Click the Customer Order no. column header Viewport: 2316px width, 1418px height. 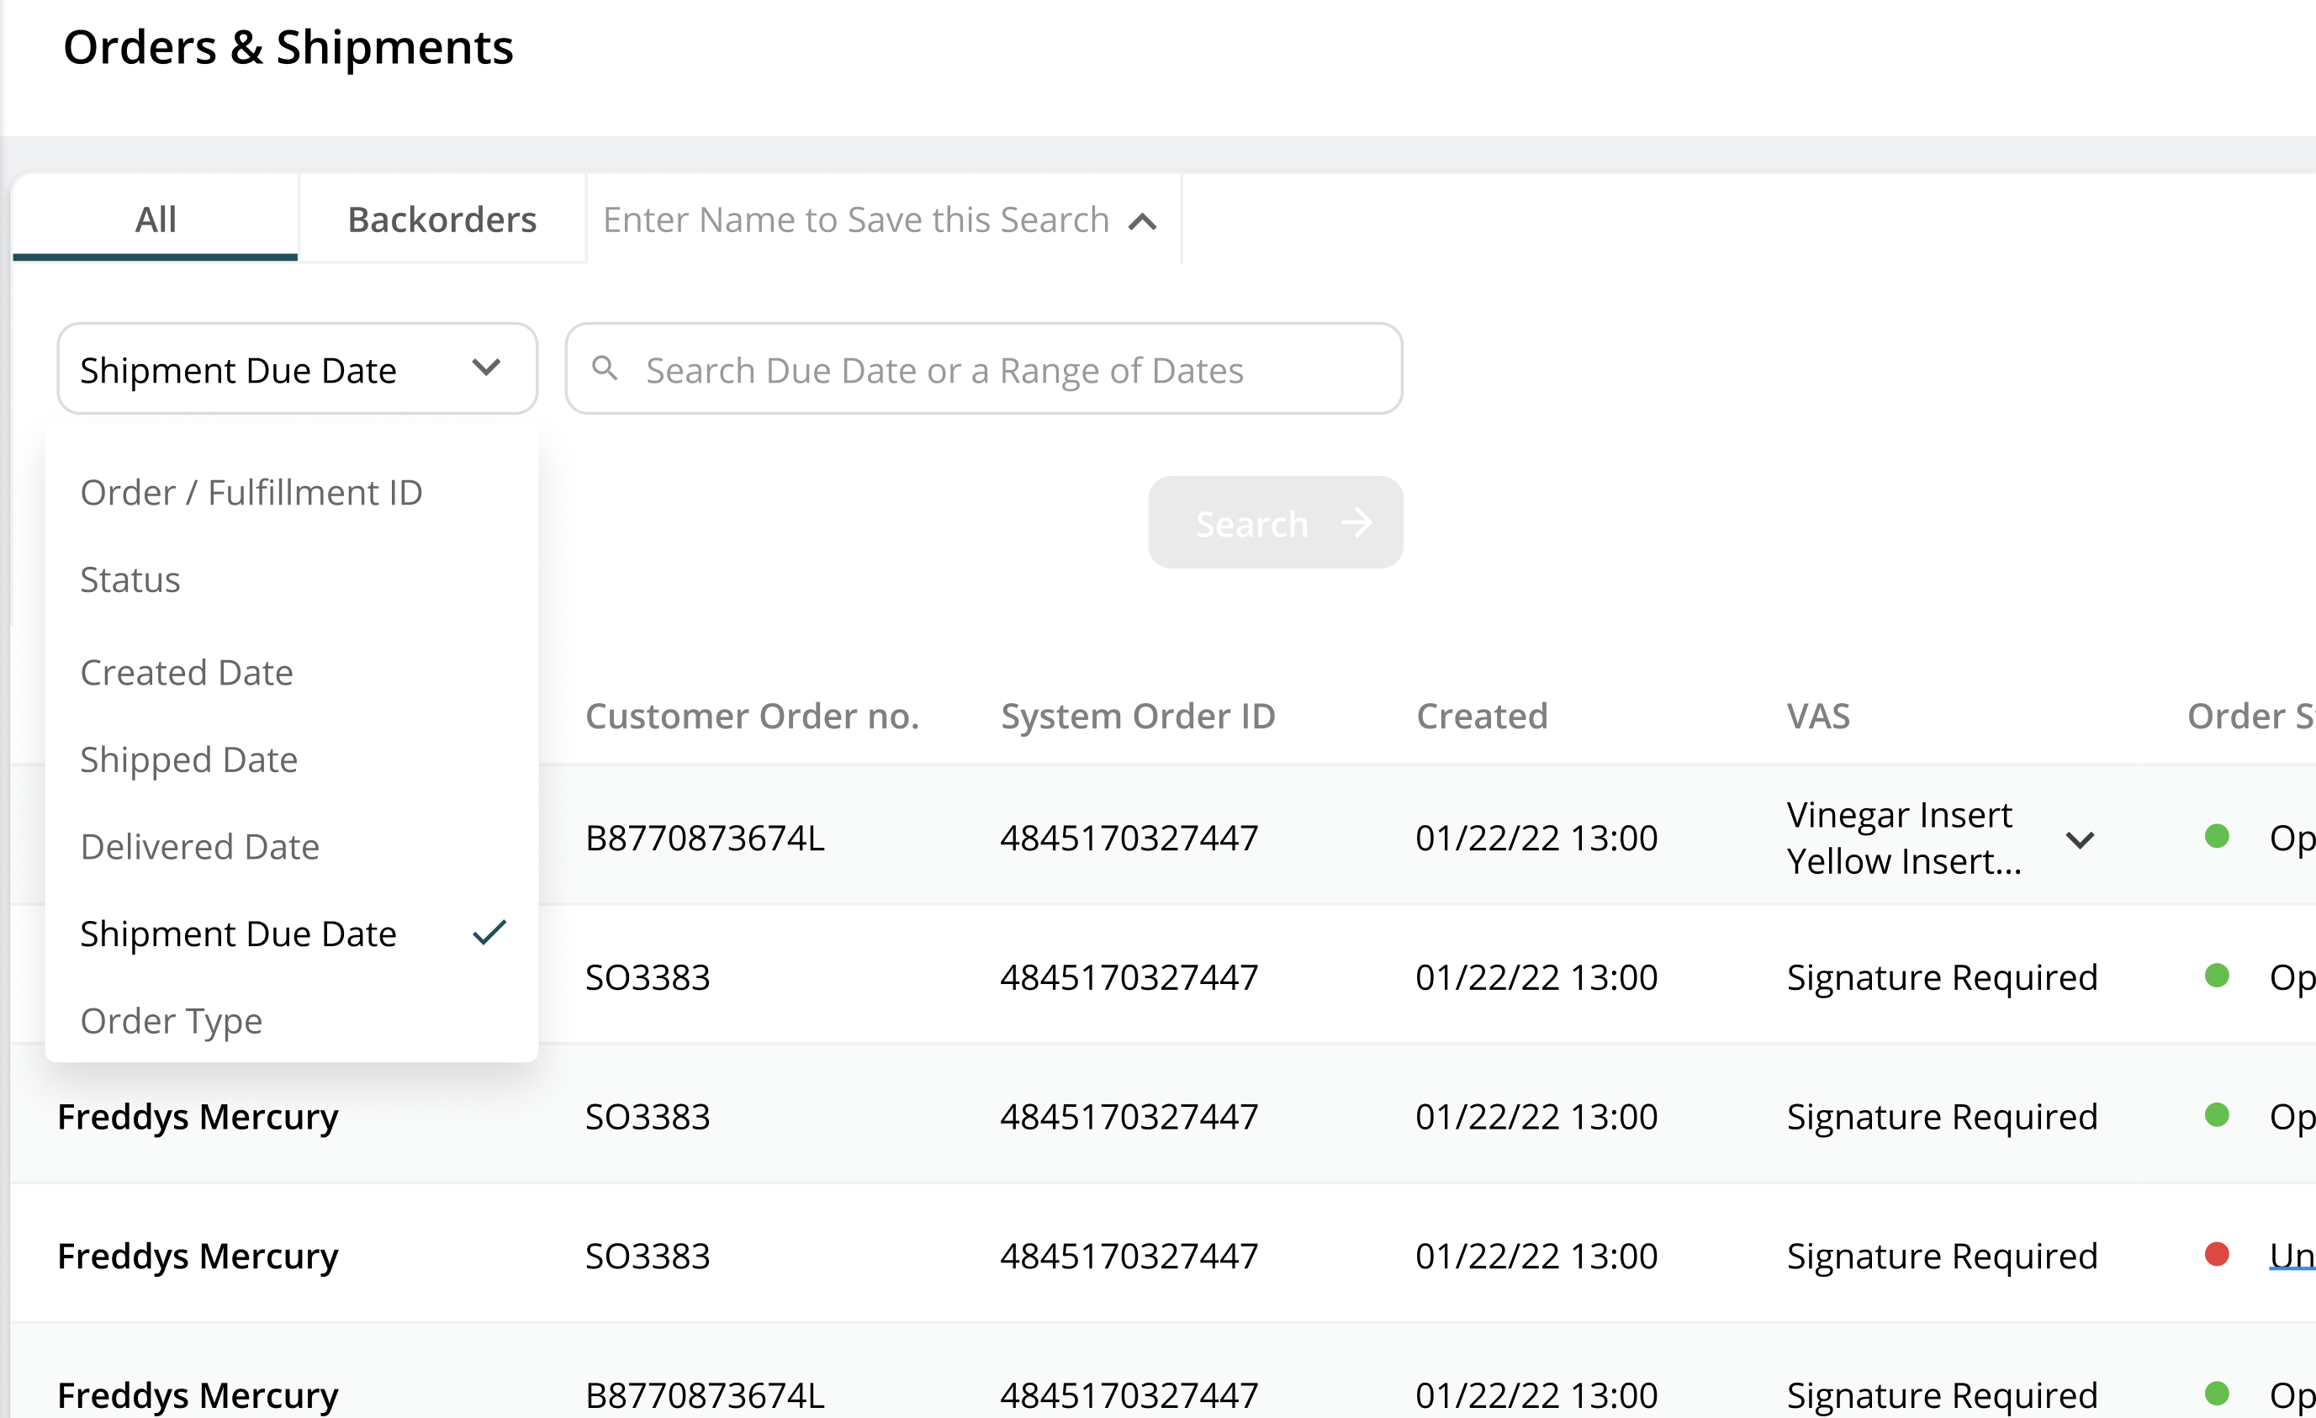[752, 716]
